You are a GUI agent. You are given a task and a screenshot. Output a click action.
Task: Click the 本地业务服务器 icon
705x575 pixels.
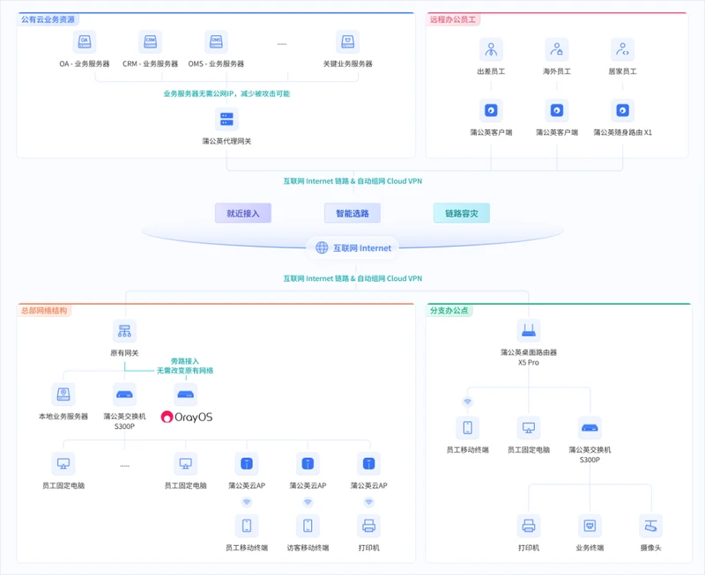pos(63,394)
